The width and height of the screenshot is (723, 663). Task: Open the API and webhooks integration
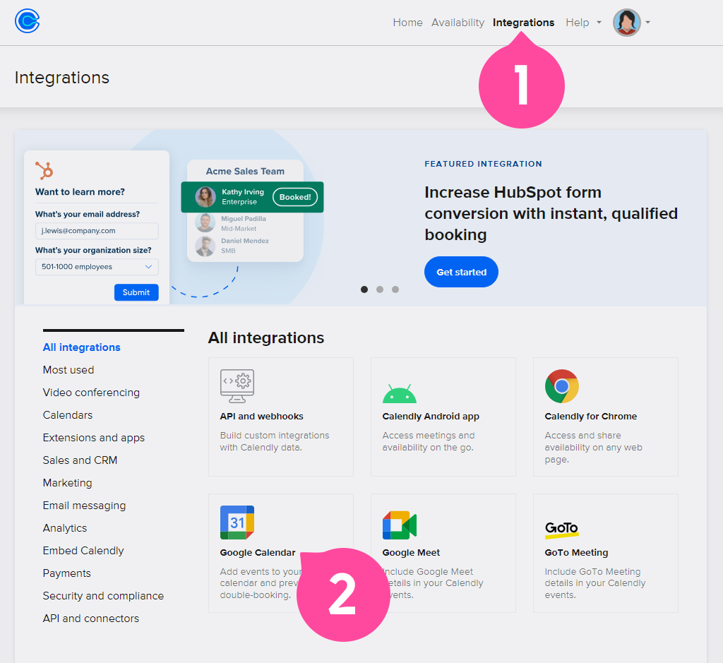[261, 417]
